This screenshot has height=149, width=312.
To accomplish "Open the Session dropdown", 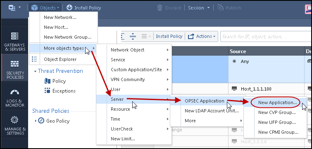I will point(199,8).
